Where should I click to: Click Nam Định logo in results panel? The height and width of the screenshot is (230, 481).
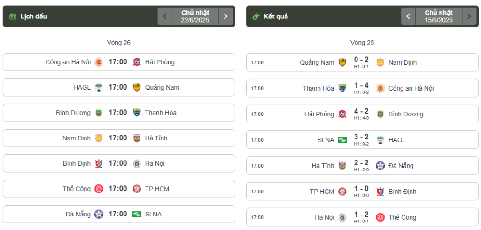(x=380, y=62)
